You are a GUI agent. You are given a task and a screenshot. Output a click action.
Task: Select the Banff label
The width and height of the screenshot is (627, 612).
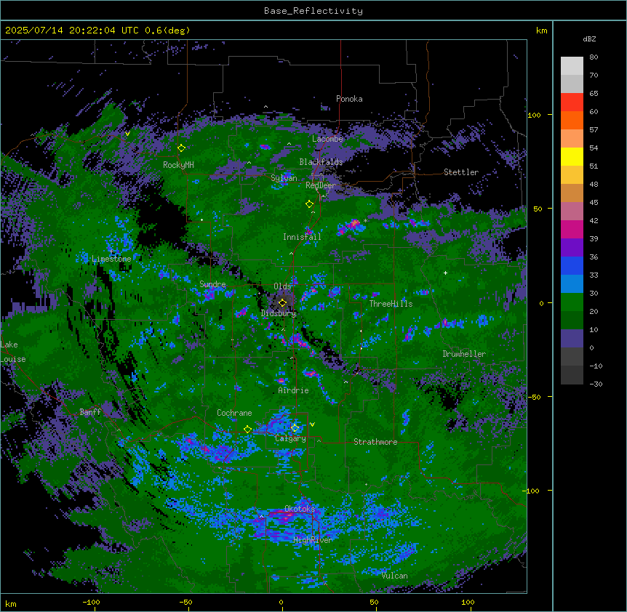pos(90,412)
